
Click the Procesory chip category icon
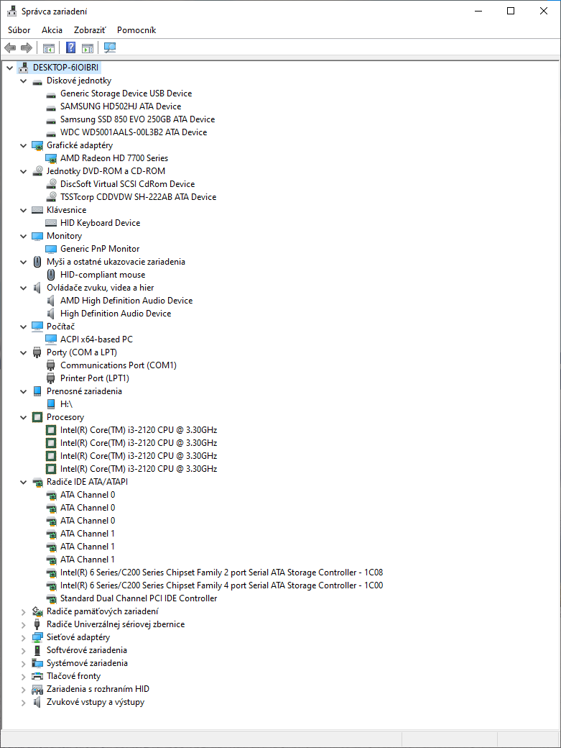click(x=37, y=417)
